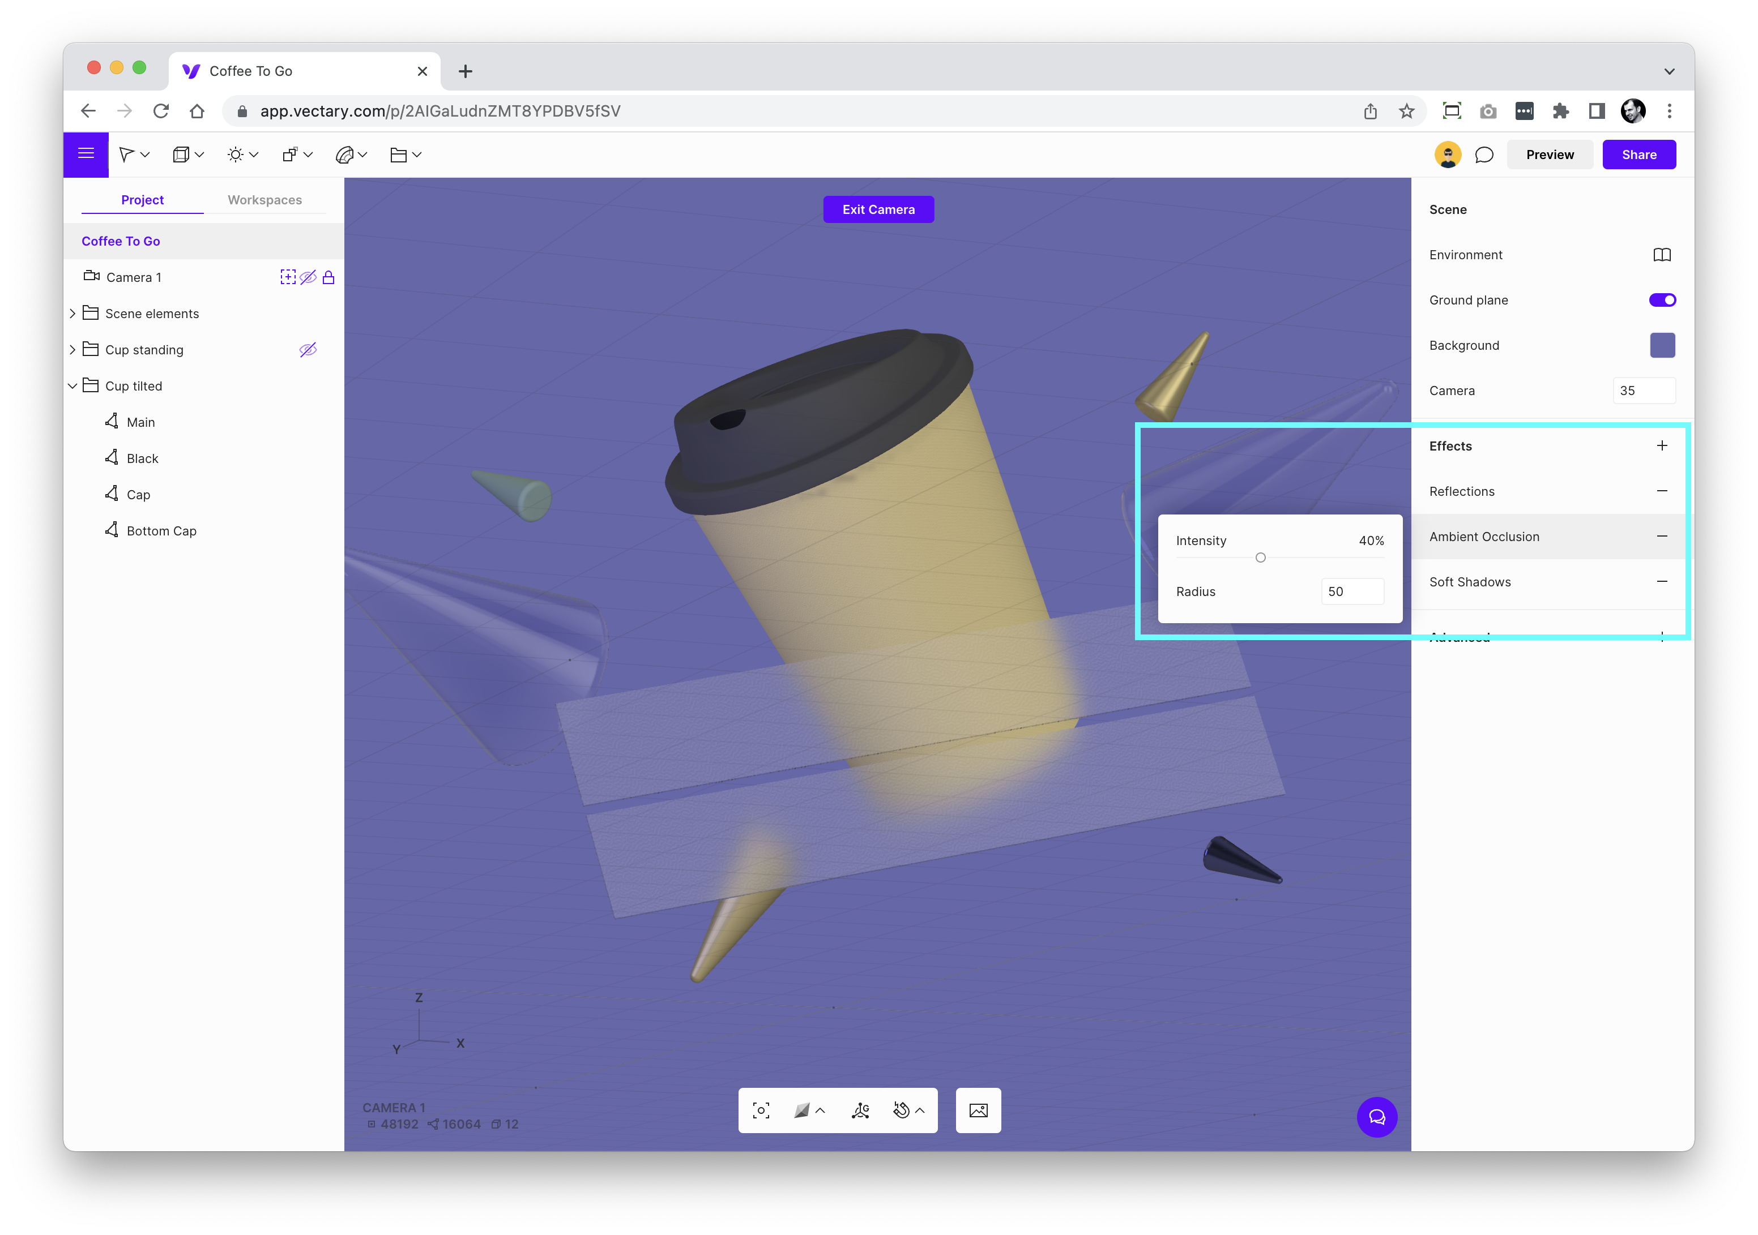This screenshot has width=1758, height=1235.
Task: Click the Radius input field
Action: 1352,591
